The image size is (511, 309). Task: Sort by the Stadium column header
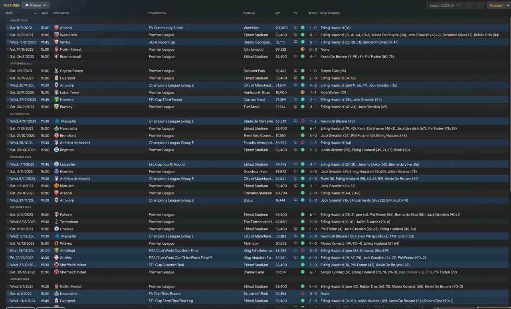coord(249,13)
